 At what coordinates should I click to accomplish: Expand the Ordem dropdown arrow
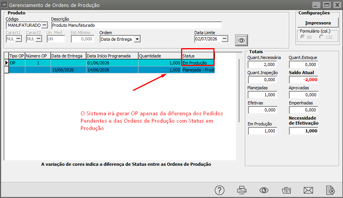(x=137, y=39)
